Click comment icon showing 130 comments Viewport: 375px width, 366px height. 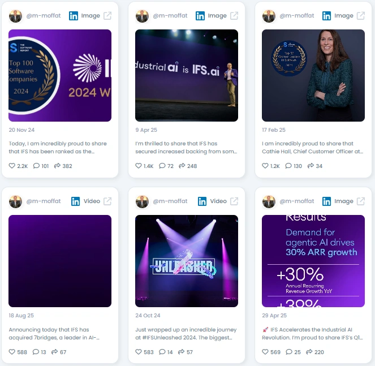(288, 166)
